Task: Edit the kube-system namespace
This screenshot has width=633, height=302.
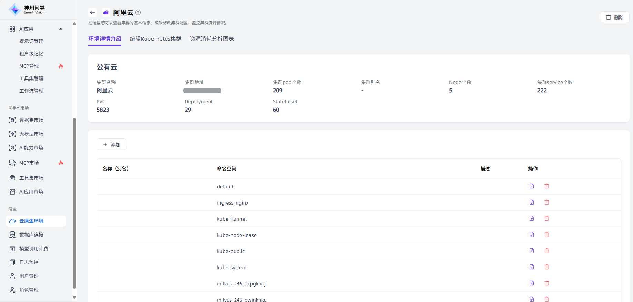Action: coord(532,267)
